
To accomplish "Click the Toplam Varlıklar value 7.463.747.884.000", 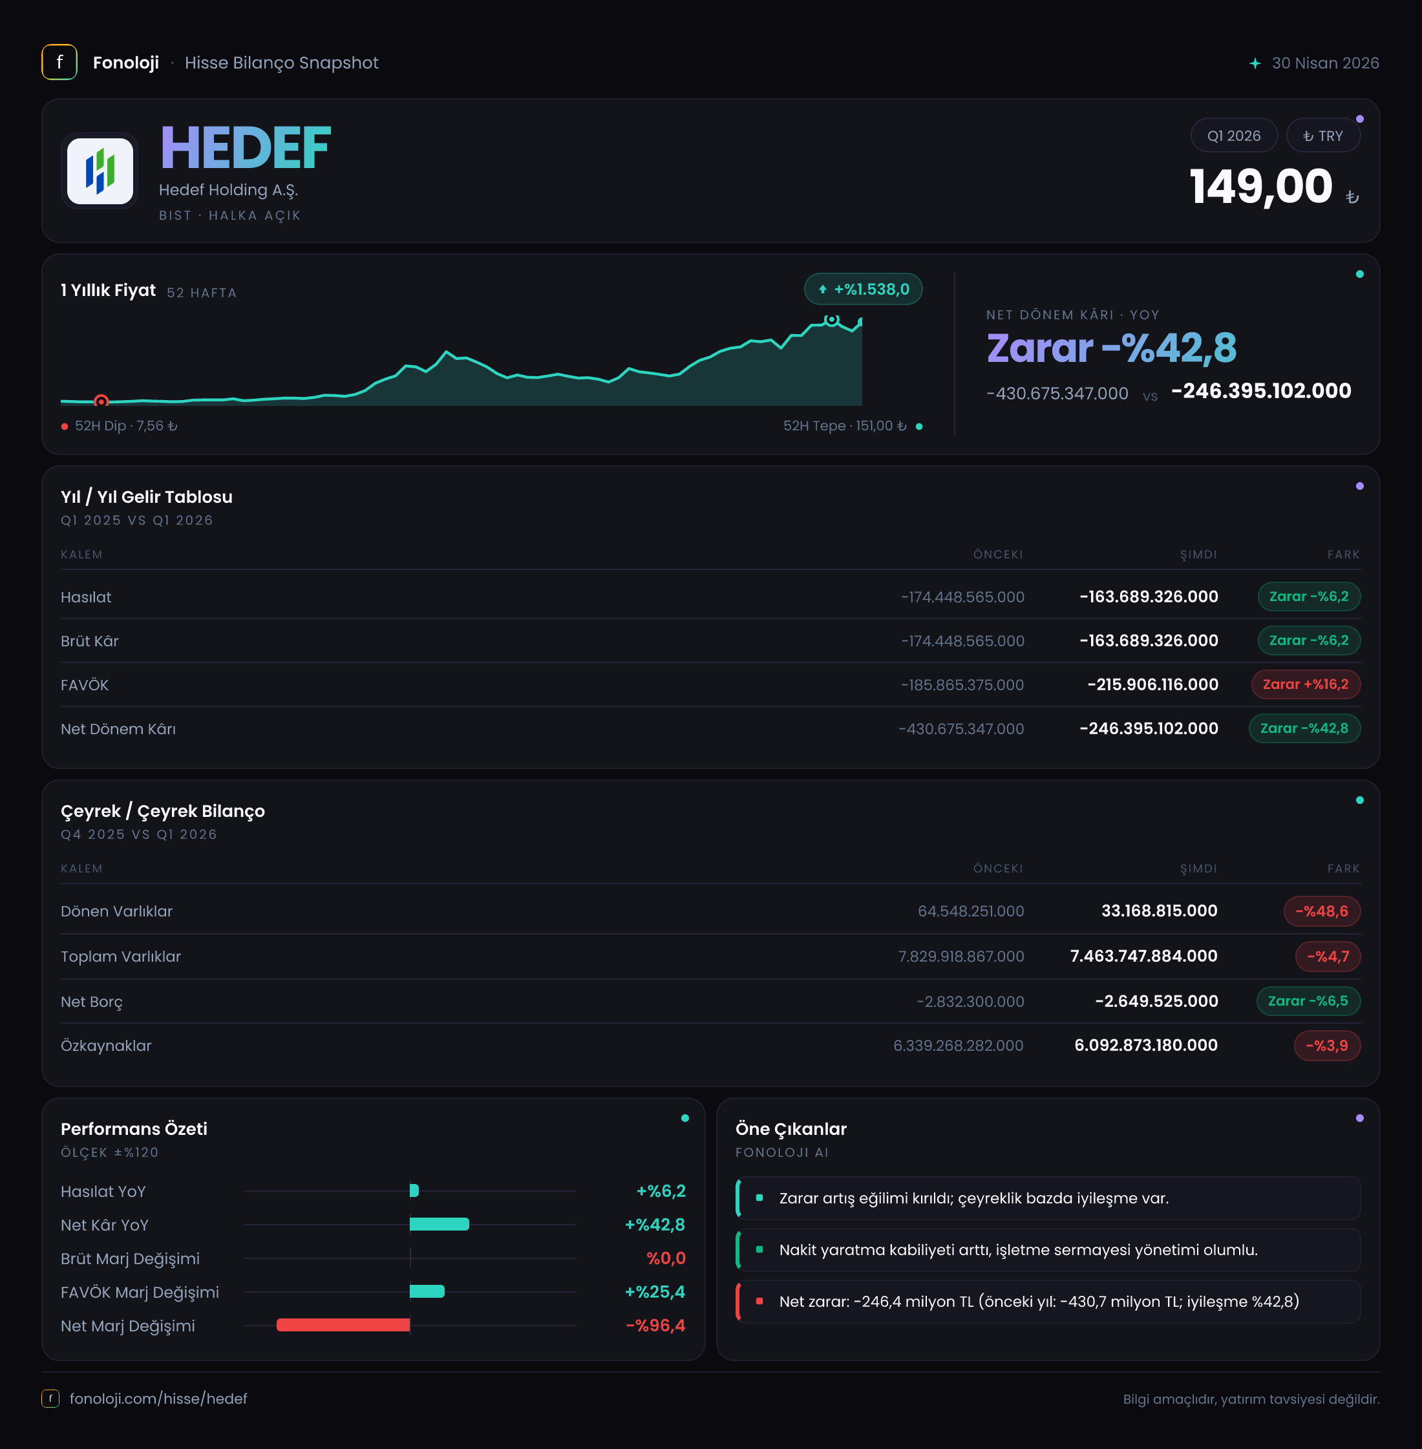I will (x=1143, y=957).
